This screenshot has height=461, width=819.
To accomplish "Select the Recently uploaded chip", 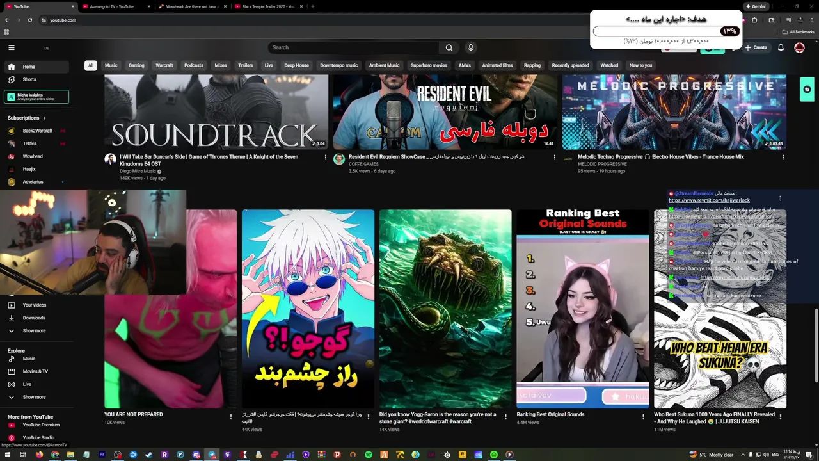I will coord(571,65).
